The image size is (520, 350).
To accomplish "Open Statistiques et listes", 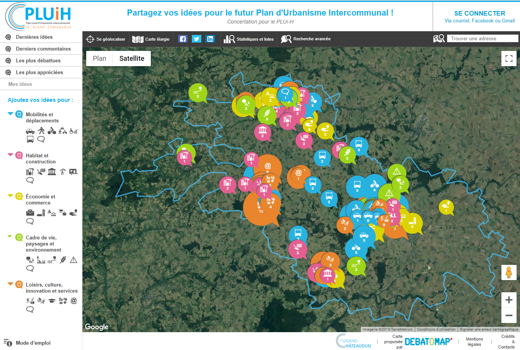I will [x=249, y=39].
